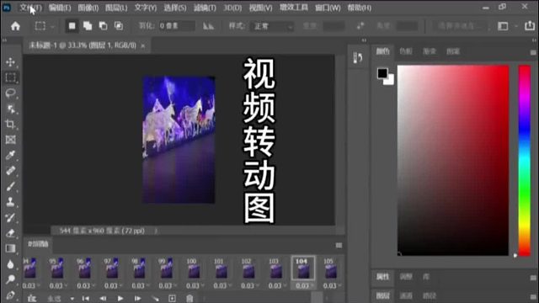
Task: Open the workspace switcher icon
Action: [x=503, y=26]
